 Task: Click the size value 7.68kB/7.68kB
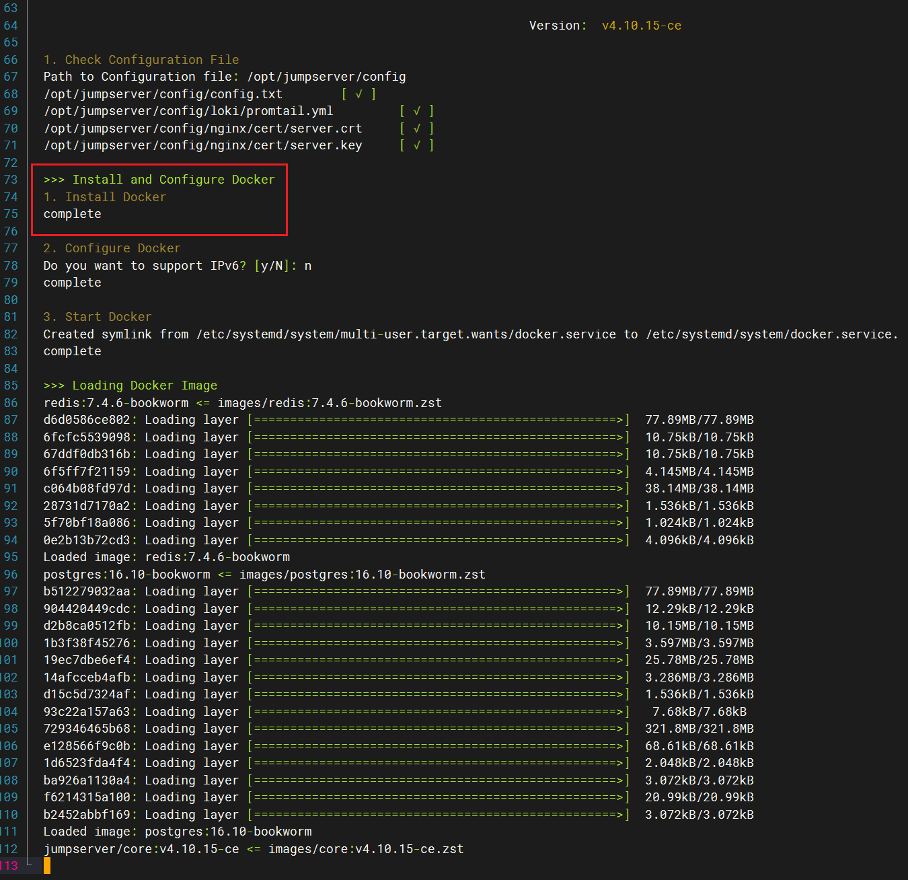[x=699, y=712]
